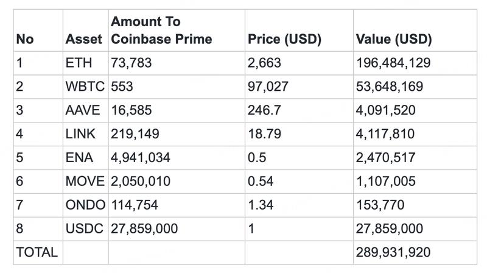Click the ENA amount 4,941,034
Viewport: 487px width, 273px height.
pyautogui.click(x=140, y=157)
